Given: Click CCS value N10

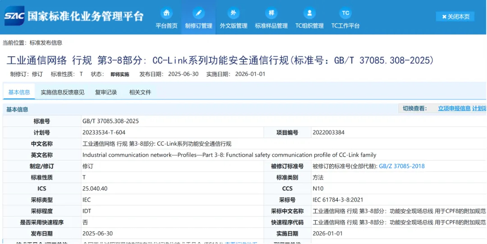Looking at the screenshot, I should pos(318,189).
